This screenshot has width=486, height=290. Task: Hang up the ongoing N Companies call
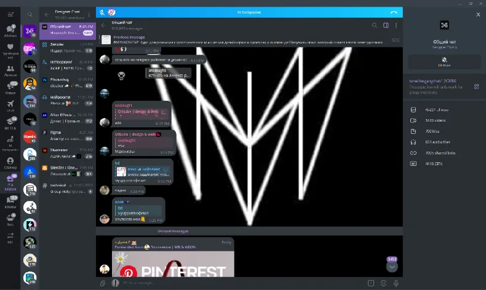[394, 12]
